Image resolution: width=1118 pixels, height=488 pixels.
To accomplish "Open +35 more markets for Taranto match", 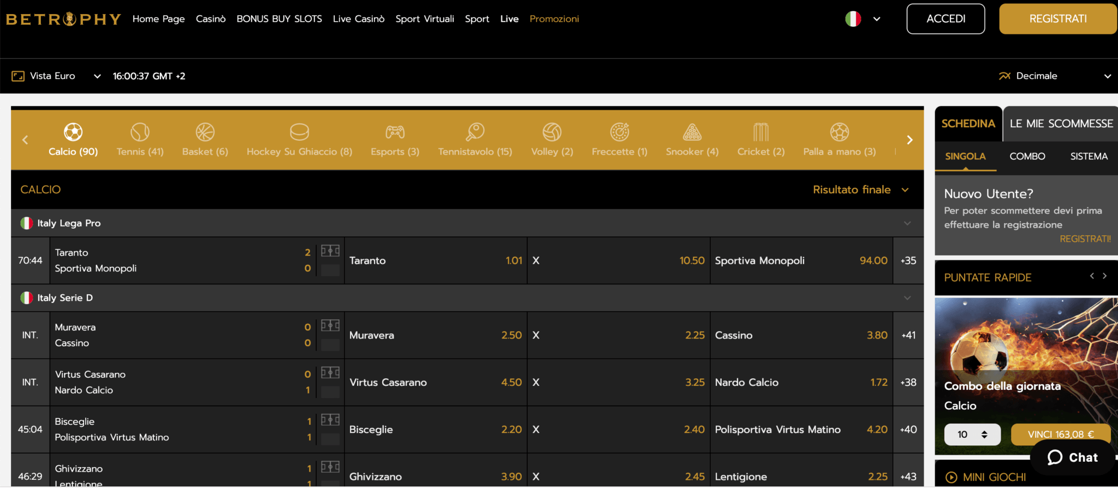I will [x=908, y=260].
